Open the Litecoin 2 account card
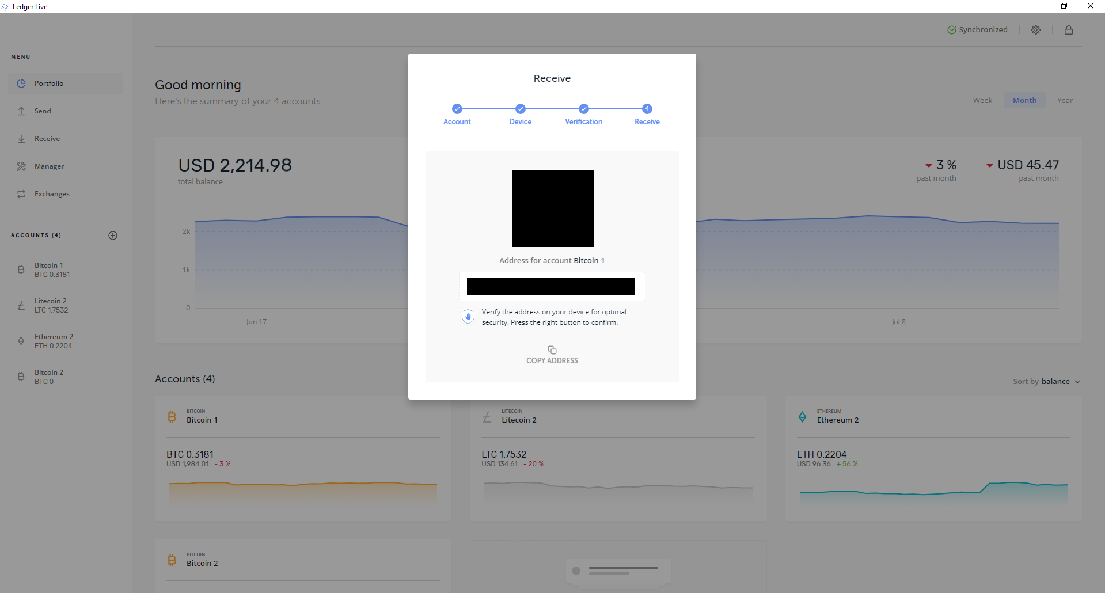Viewport: 1105px width, 593px height. tap(618, 458)
